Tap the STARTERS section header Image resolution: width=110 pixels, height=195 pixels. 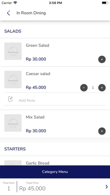pyautogui.click(x=15, y=149)
